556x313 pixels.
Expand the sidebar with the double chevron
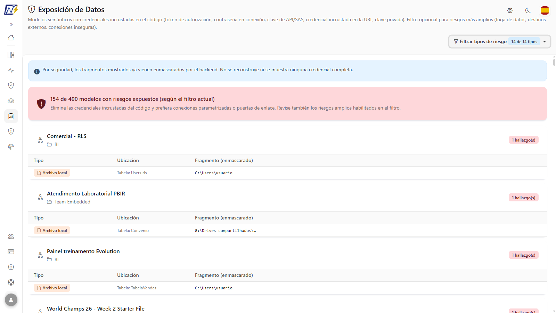coord(11,24)
